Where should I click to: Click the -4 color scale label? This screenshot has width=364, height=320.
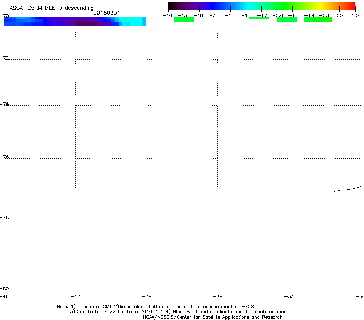pos(228,16)
